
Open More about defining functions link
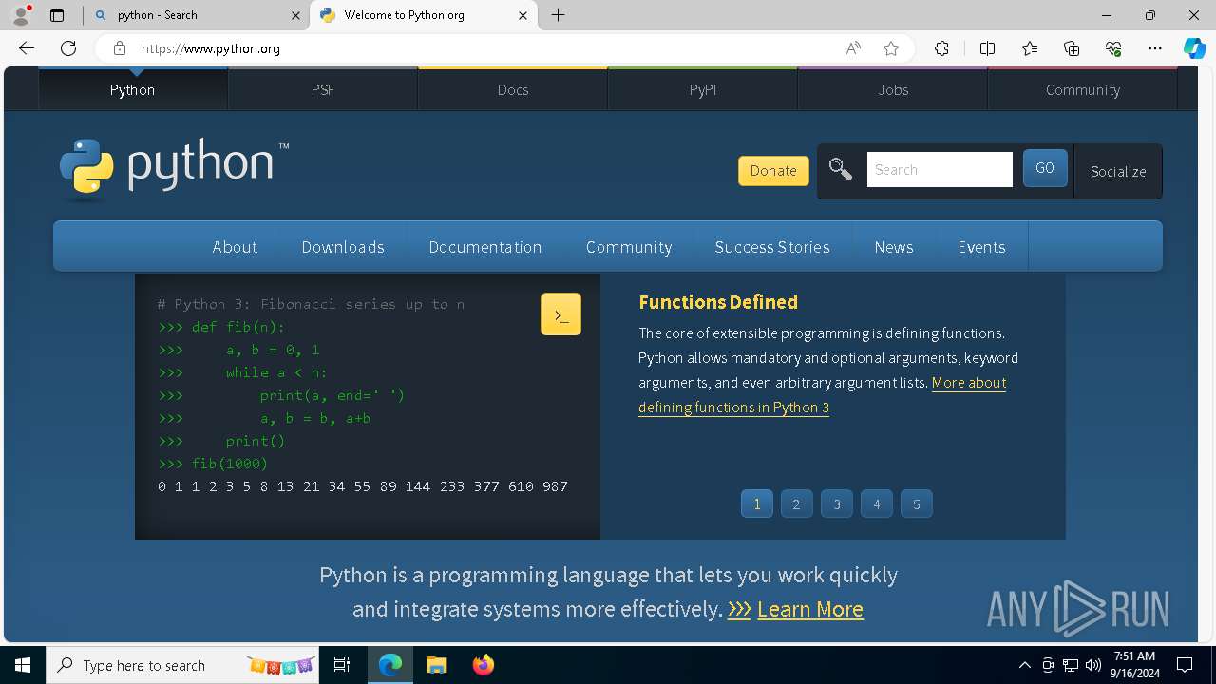click(823, 395)
